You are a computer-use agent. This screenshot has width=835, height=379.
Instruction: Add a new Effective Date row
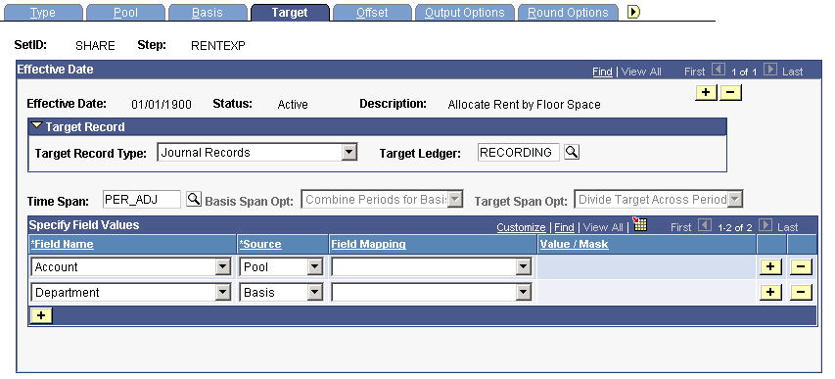point(706,92)
